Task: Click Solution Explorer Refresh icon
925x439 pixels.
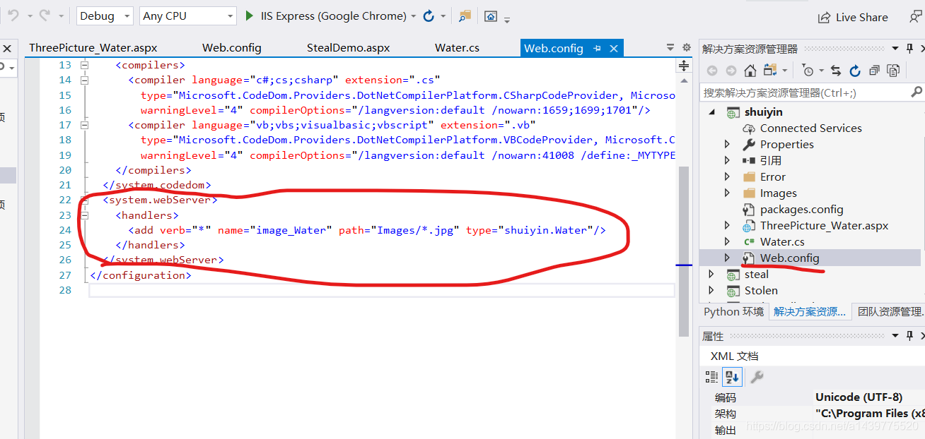Action: [x=855, y=71]
